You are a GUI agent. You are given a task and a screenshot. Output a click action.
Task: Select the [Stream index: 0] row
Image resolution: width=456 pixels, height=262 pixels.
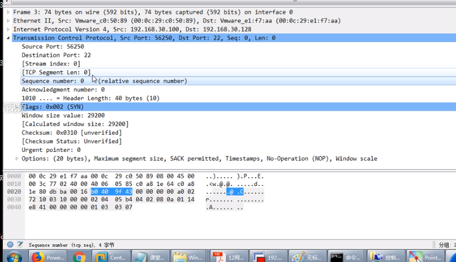(238, 64)
